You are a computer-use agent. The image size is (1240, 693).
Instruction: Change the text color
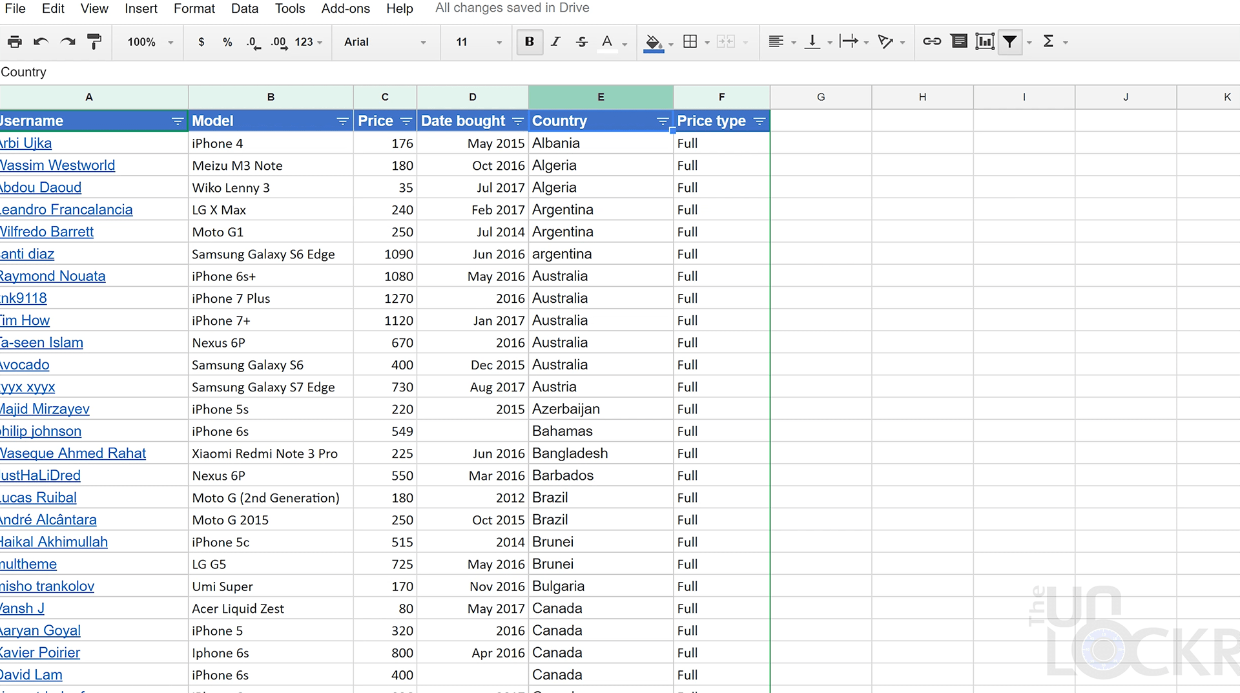click(x=607, y=43)
